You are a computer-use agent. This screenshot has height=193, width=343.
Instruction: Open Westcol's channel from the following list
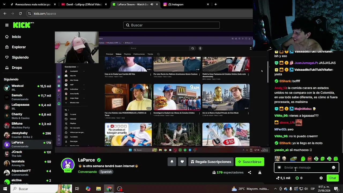click(27, 88)
